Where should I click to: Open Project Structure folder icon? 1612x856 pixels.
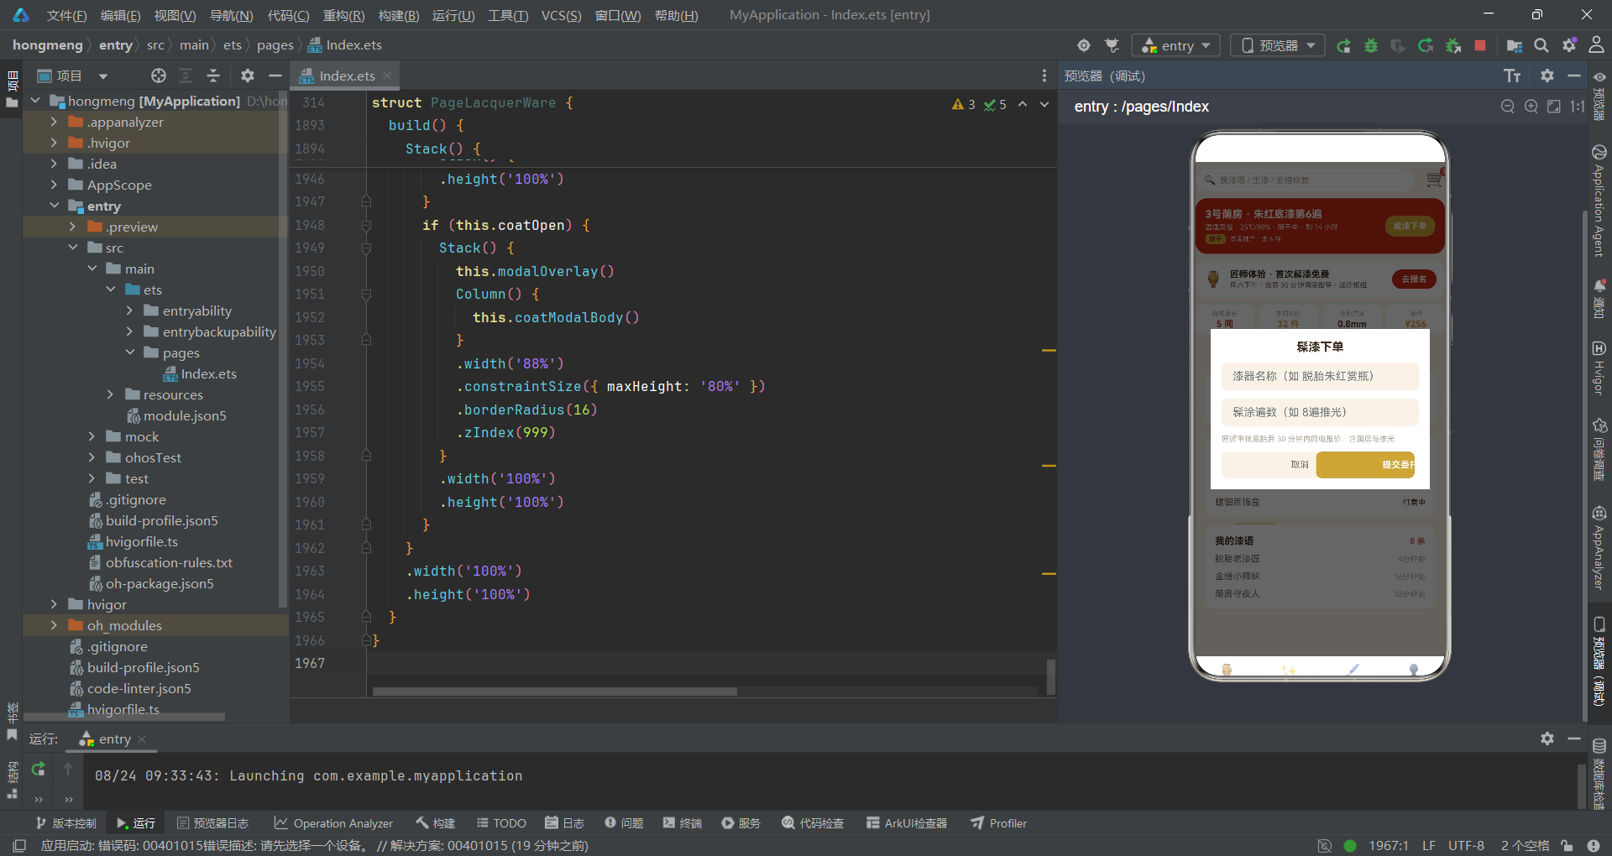pos(1515,45)
